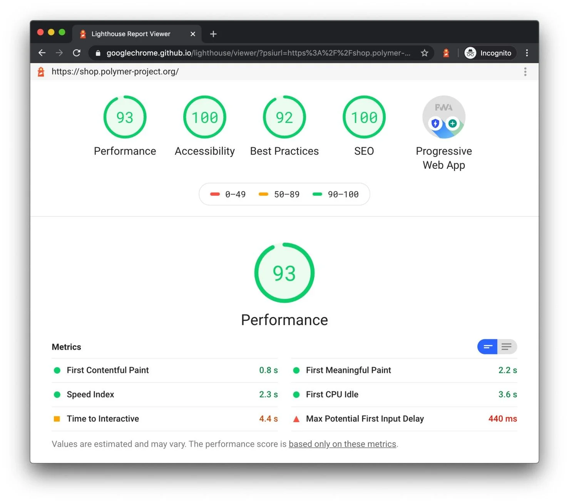Viewport: 569px width, 503px height.
Task: Select the Lighthouse Report Viewer tab
Action: (137, 34)
